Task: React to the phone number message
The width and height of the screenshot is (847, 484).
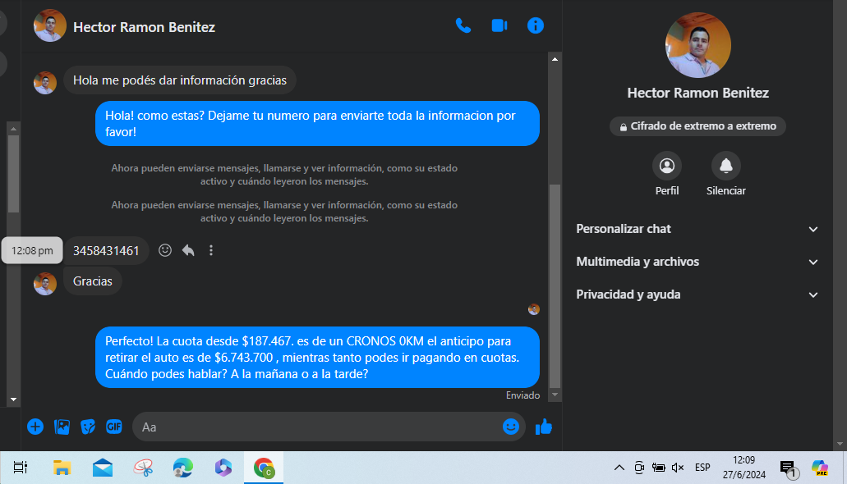Action: 165,250
